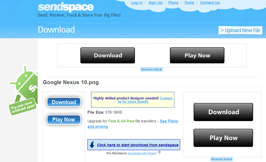Click the blue Play Now button
Viewport: 266px width, 162px height.
pos(64,120)
